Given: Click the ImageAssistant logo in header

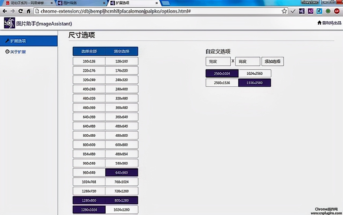Looking at the screenshot, I should (9, 23).
